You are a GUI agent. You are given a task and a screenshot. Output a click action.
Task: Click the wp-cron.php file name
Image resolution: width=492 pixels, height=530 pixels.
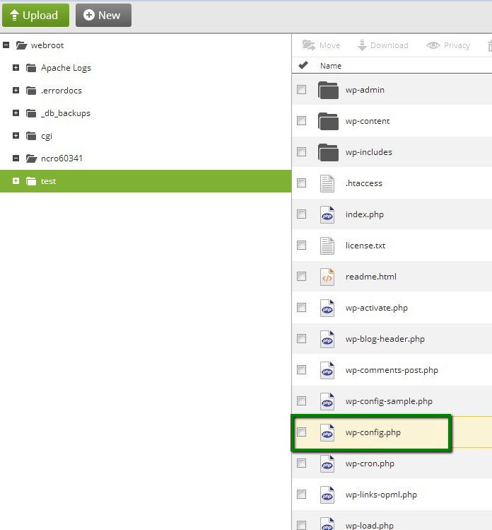coord(370,463)
